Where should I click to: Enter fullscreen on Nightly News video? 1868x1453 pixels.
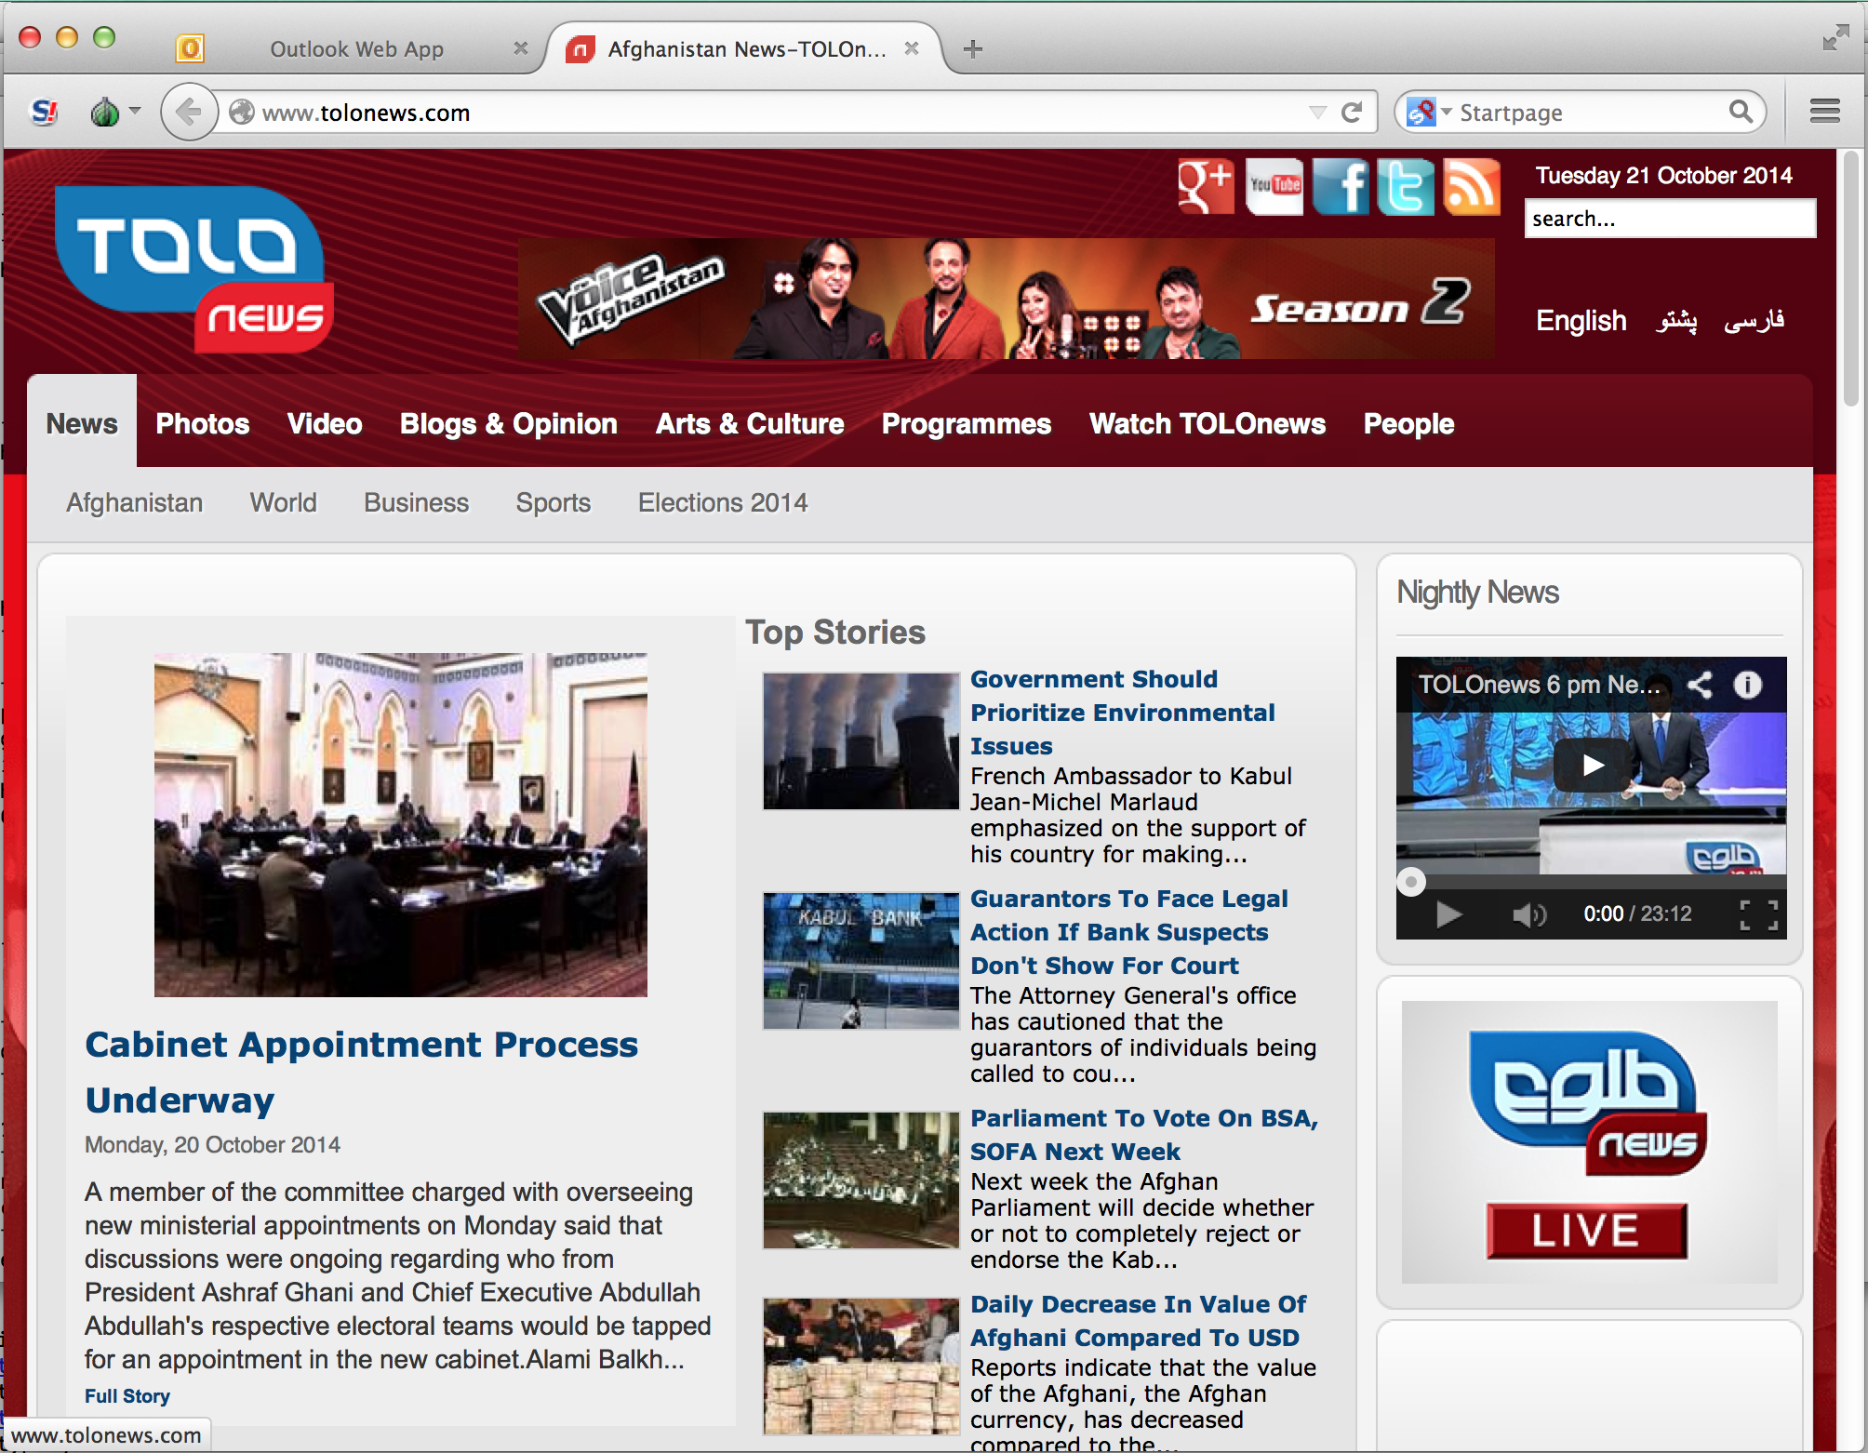tap(1758, 914)
